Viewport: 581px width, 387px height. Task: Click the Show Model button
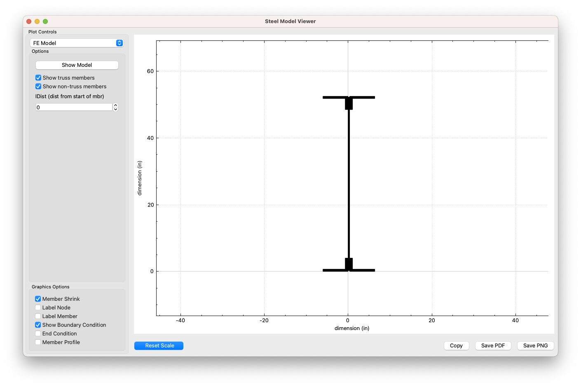click(x=77, y=65)
